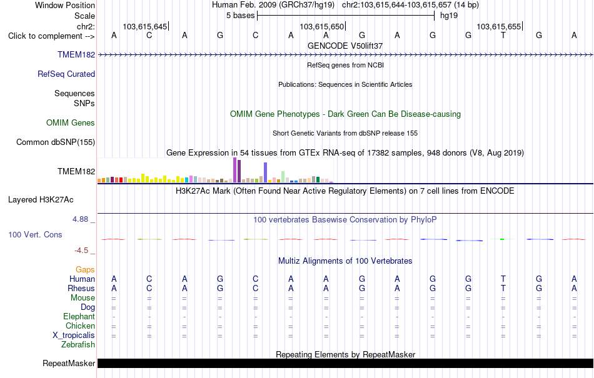Select the Zebrafish species row label

(x=78, y=345)
